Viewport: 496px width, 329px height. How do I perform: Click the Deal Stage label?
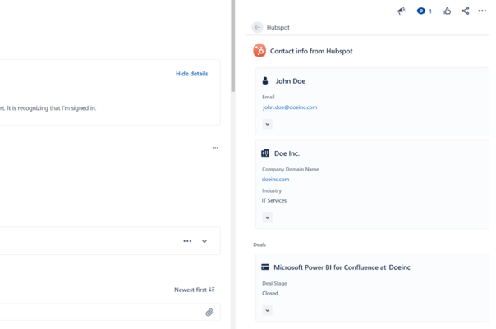pos(274,283)
